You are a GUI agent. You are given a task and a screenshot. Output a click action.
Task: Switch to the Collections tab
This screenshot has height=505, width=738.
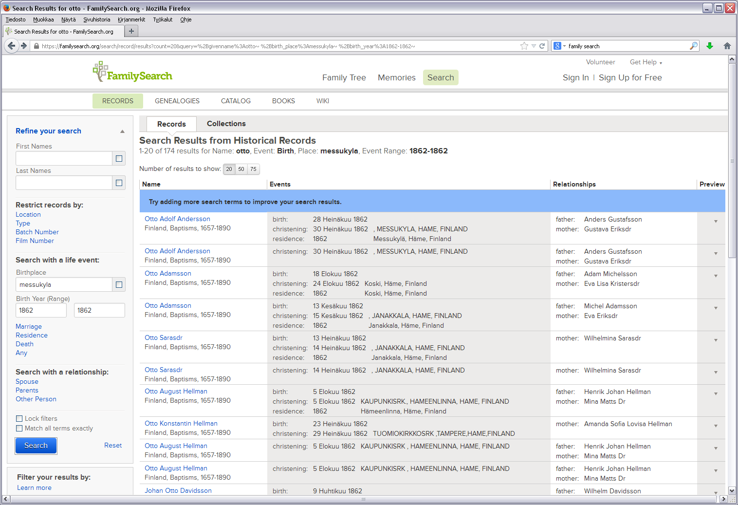point(226,124)
